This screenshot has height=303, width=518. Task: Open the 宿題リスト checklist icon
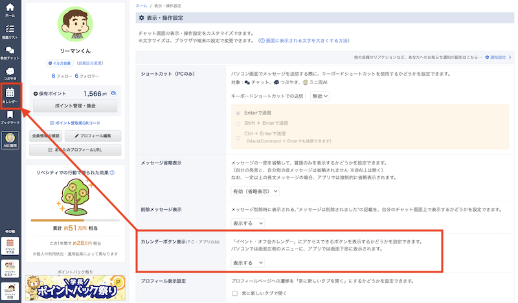point(10,32)
